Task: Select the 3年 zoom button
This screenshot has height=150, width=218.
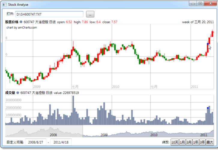Action: click(202, 142)
